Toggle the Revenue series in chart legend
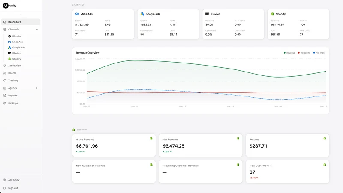Screen dimensions: 343x193 pos(289,53)
